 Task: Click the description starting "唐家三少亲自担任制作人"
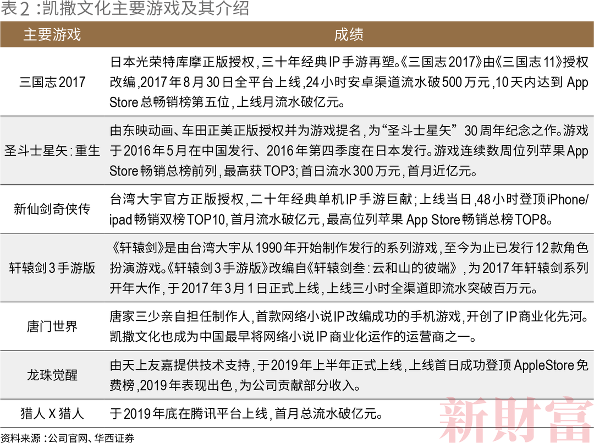[x=349, y=326]
